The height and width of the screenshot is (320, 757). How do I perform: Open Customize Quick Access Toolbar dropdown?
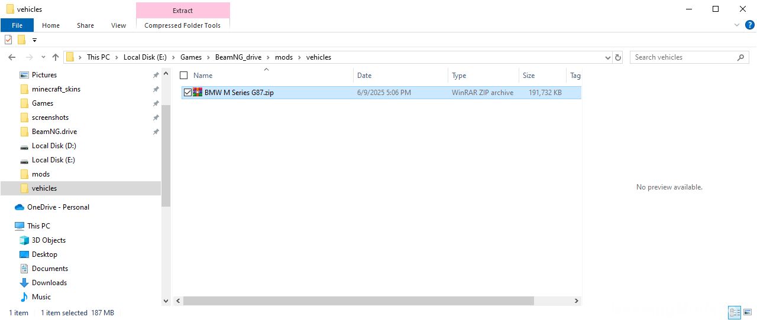point(34,40)
